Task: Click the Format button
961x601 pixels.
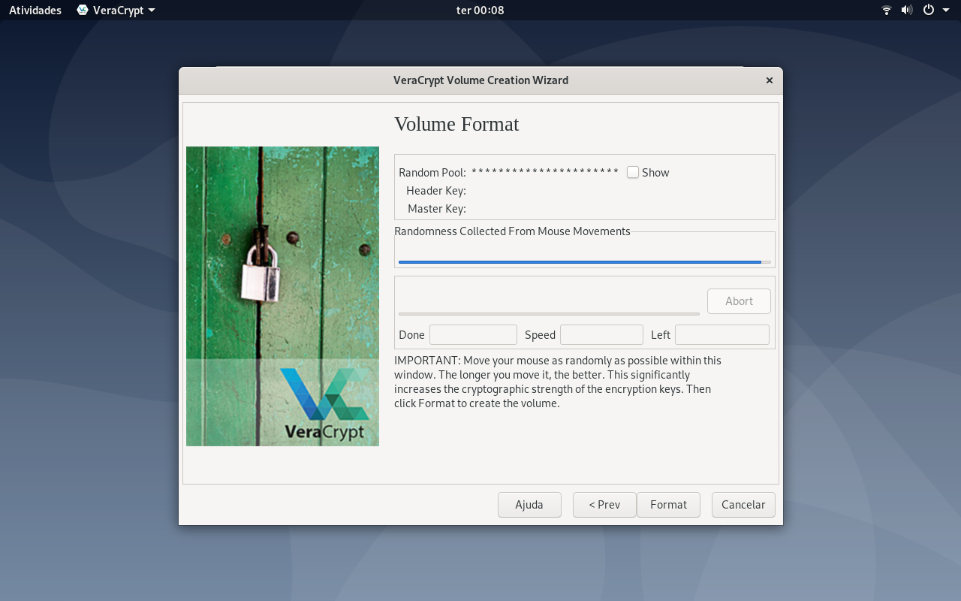Action: [x=668, y=505]
